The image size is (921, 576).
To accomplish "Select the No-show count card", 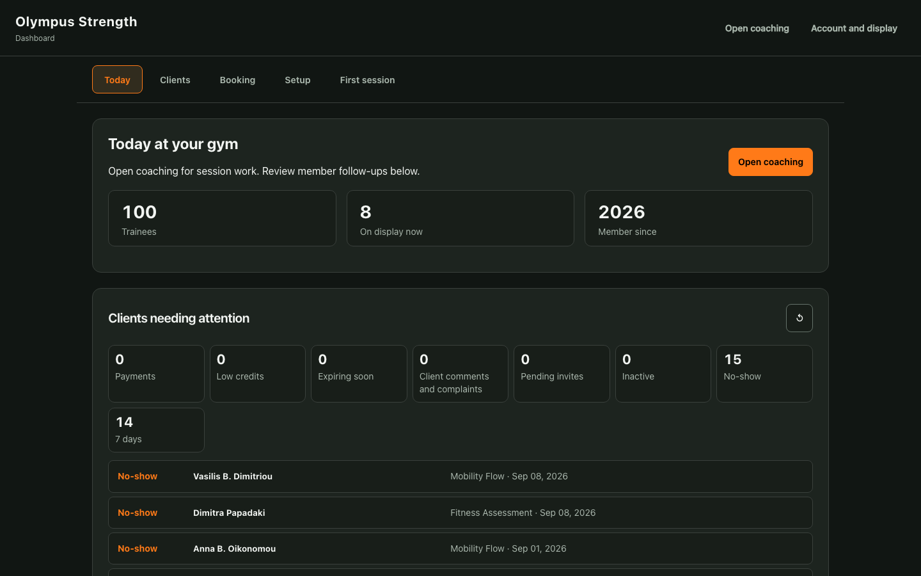I will click(x=764, y=374).
